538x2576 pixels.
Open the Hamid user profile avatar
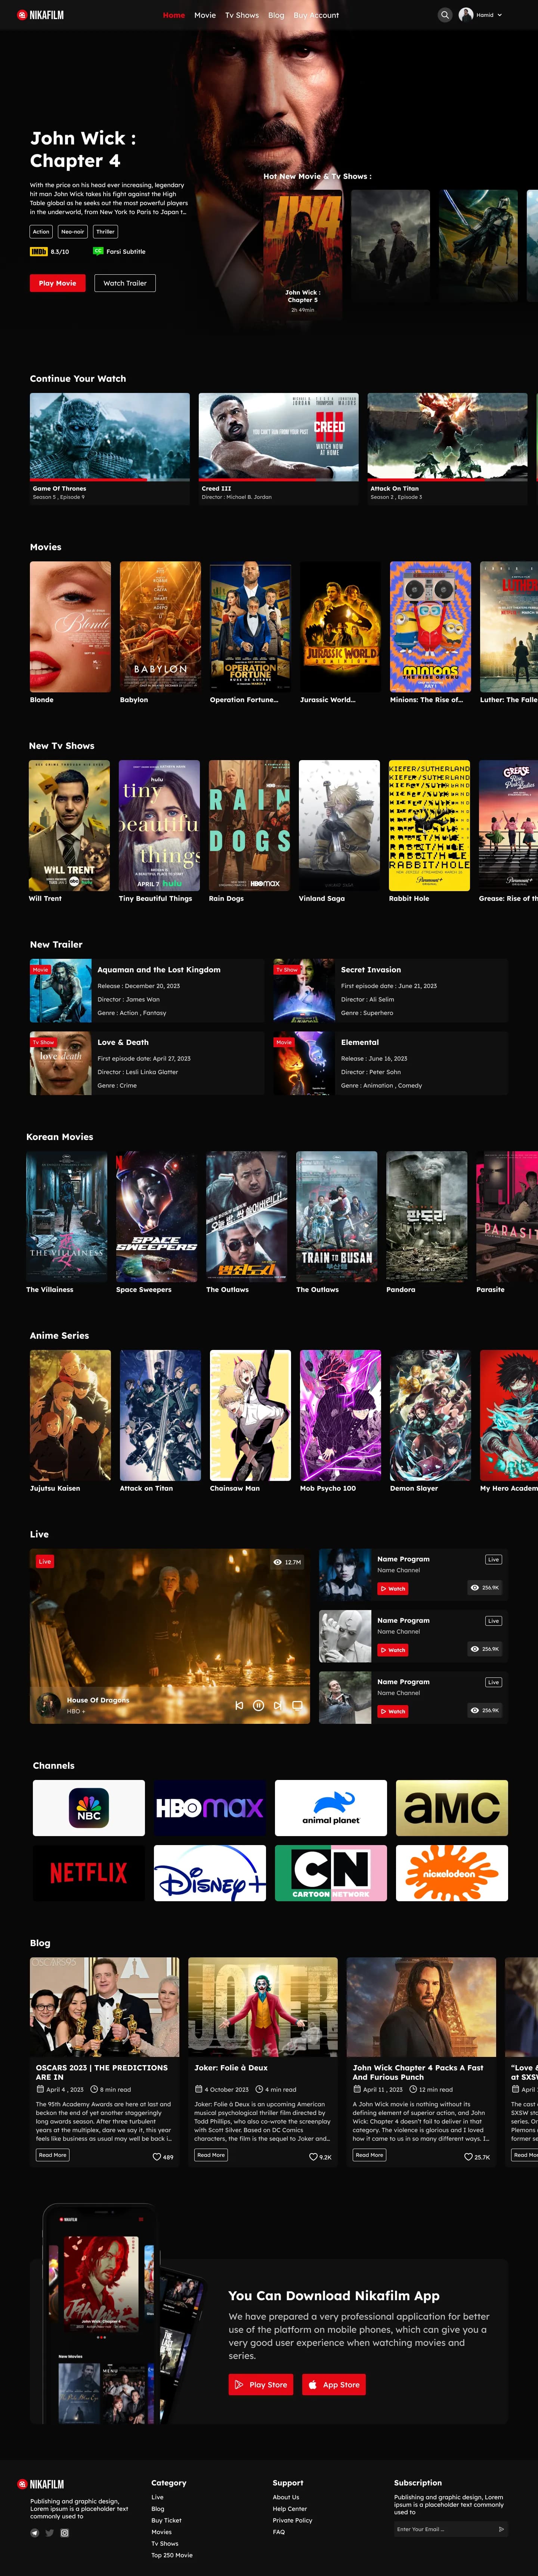tap(466, 15)
